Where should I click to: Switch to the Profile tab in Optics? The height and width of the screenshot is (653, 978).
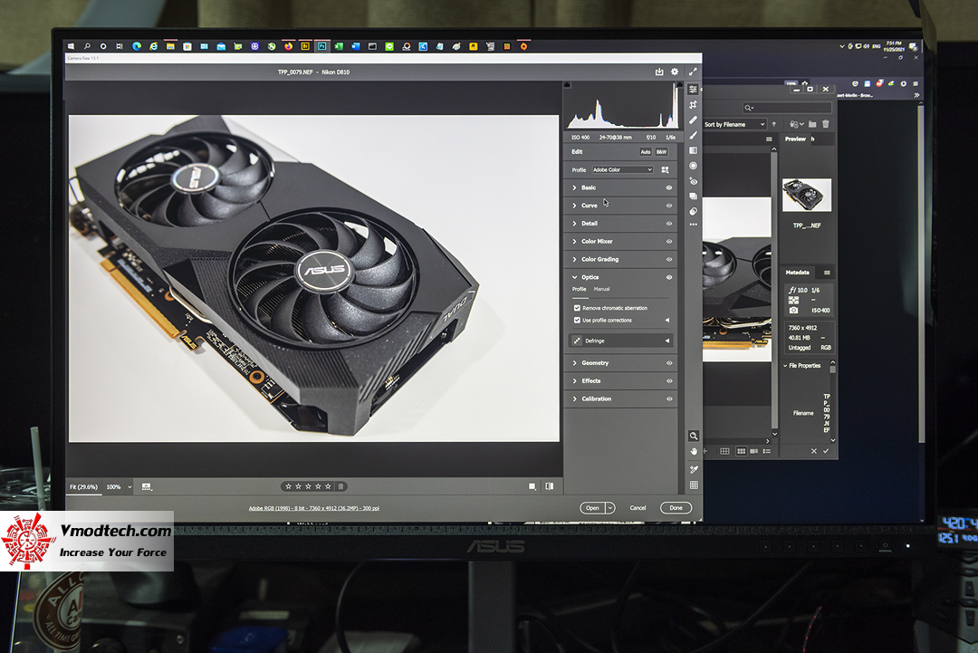[x=580, y=290]
